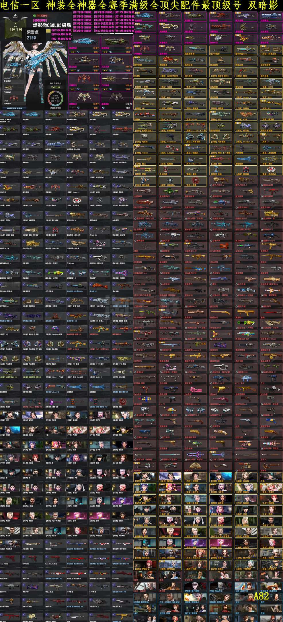283x622 pixels.
Task: Open the gold-bordered 【极光】F2000 card
Action: (x=170, y=83)
